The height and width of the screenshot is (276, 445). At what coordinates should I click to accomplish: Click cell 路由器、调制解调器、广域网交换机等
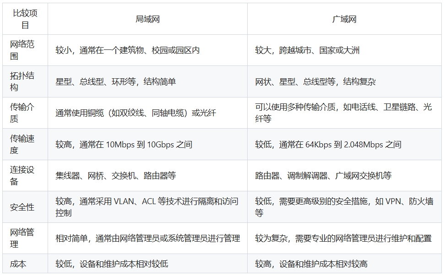coord(344,176)
